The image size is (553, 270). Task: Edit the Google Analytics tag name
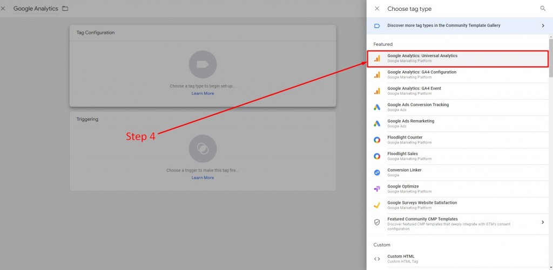point(36,9)
